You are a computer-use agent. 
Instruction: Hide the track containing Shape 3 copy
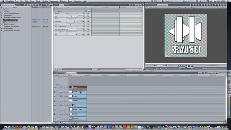pos(55,110)
